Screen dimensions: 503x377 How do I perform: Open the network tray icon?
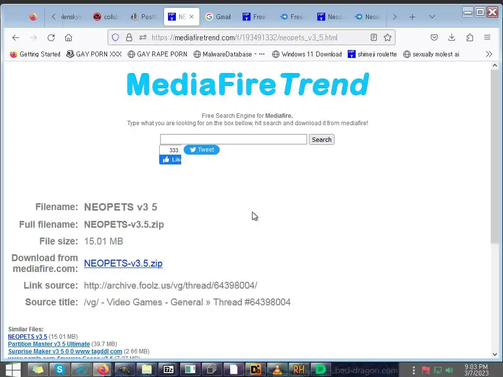pos(438,370)
